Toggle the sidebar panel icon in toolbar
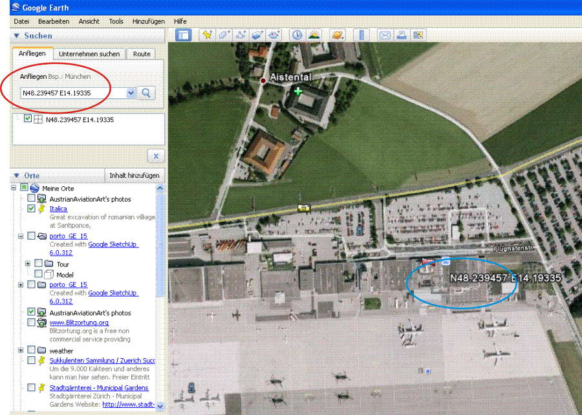The width and height of the screenshot is (582, 415). [183, 36]
